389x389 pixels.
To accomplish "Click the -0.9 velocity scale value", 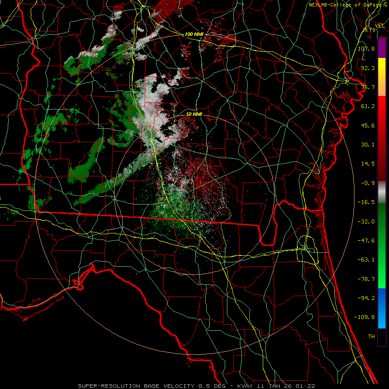I will tap(368, 183).
